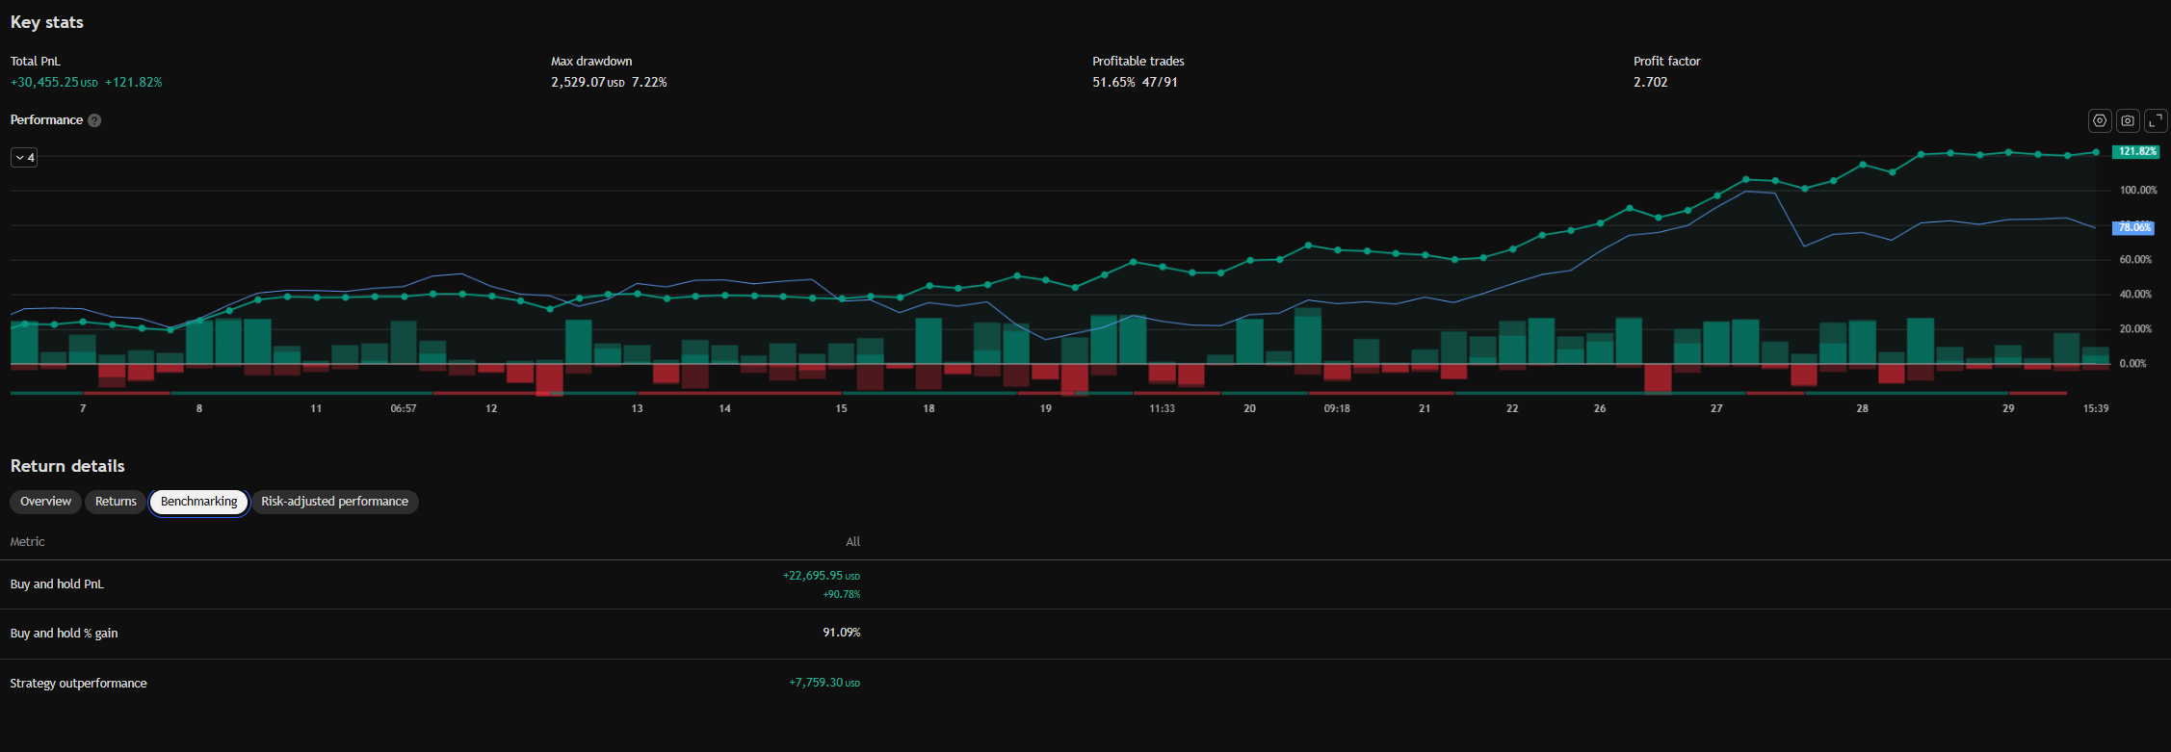The width and height of the screenshot is (2171, 752).
Task: Select the 0.00% axis label
Action: click(2132, 364)
